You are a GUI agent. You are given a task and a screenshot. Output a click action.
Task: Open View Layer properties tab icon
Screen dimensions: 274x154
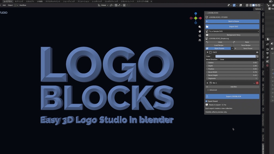point(268,57)
